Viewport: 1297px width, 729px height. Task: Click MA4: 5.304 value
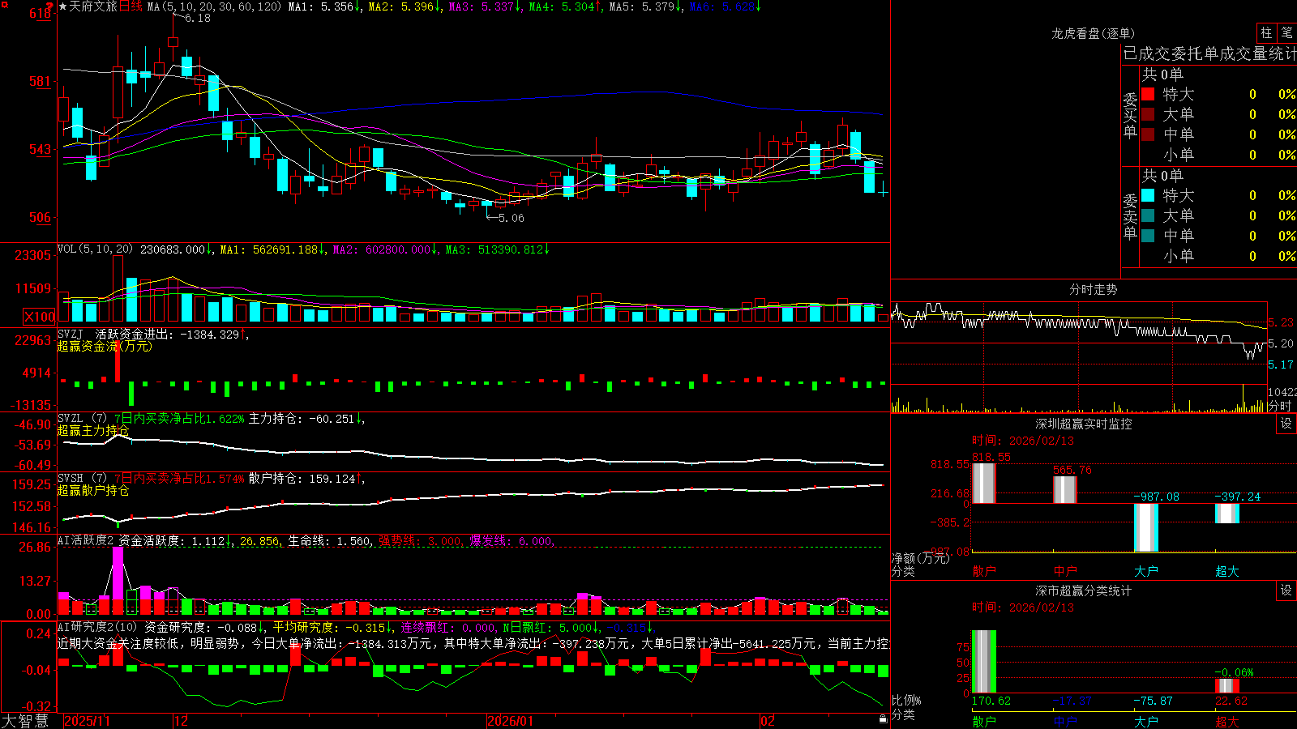[565, 6]
